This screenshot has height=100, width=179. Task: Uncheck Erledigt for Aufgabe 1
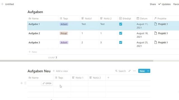pyautogui.click(x=121, y=24)
